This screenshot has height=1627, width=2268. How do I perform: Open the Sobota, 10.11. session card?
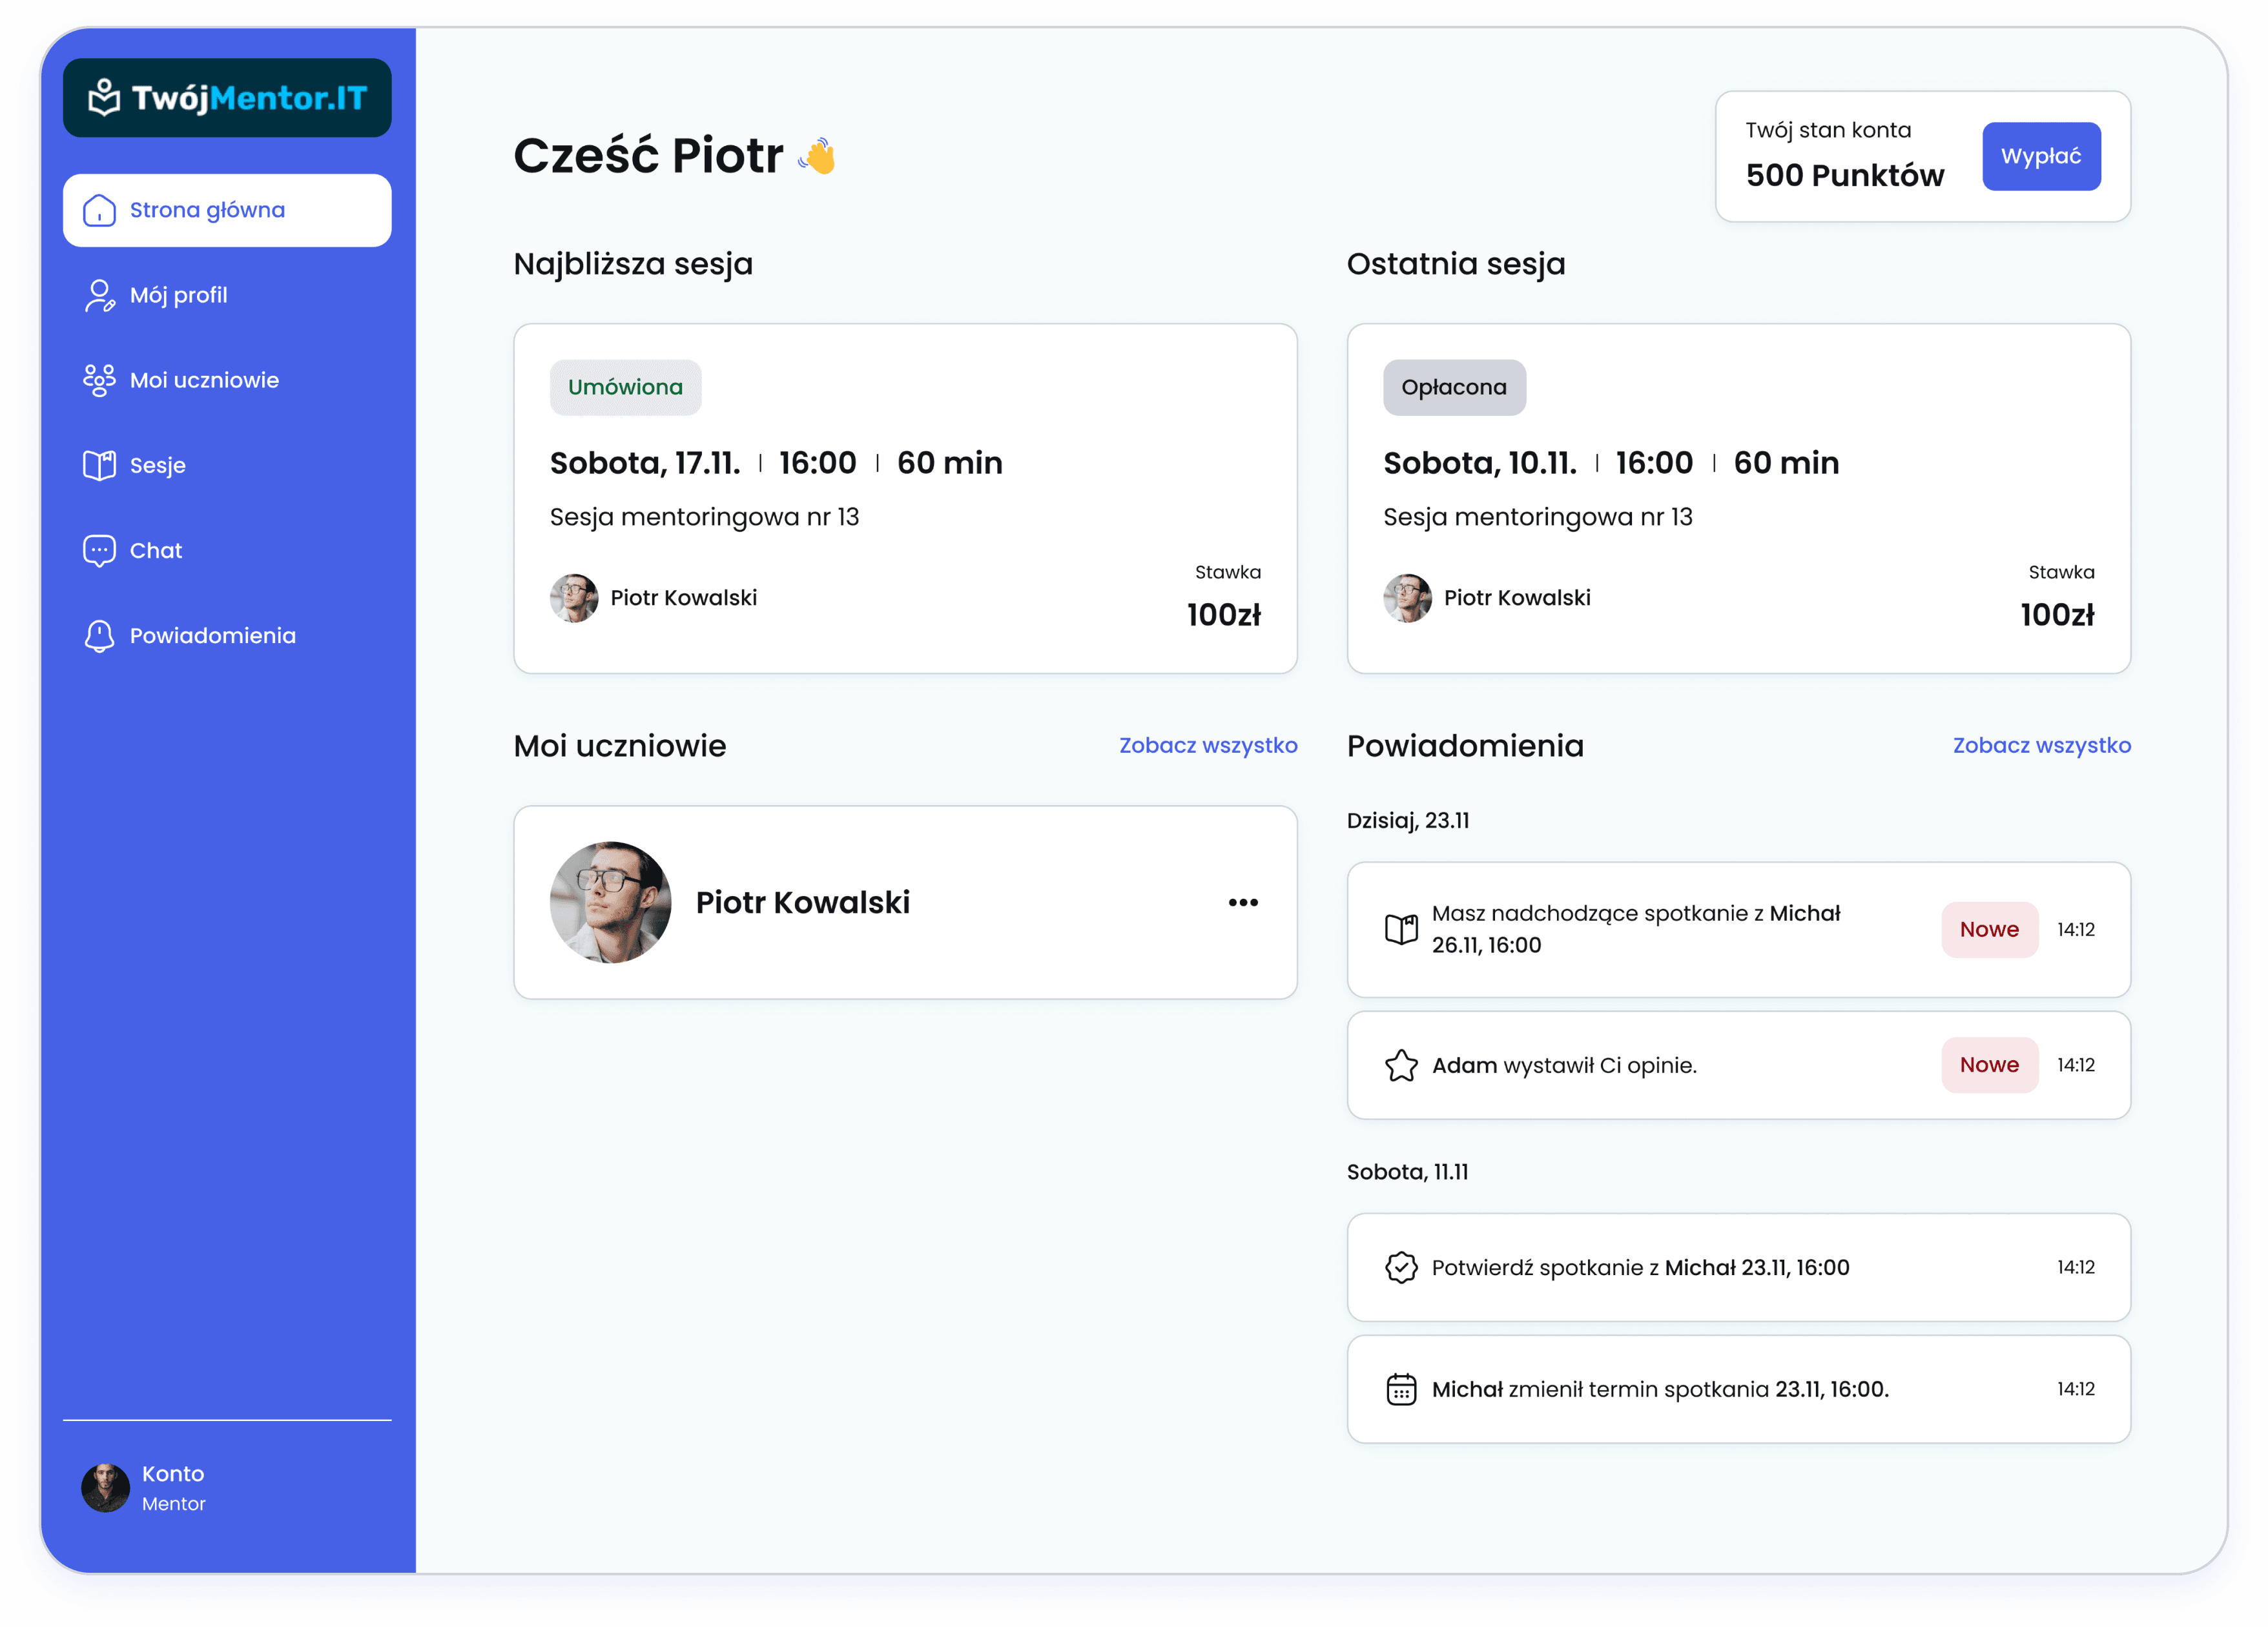pos(1738,498)
